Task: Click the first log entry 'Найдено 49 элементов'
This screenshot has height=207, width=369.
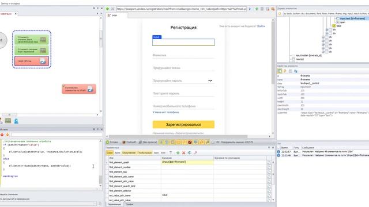Action: click(327, 152)
